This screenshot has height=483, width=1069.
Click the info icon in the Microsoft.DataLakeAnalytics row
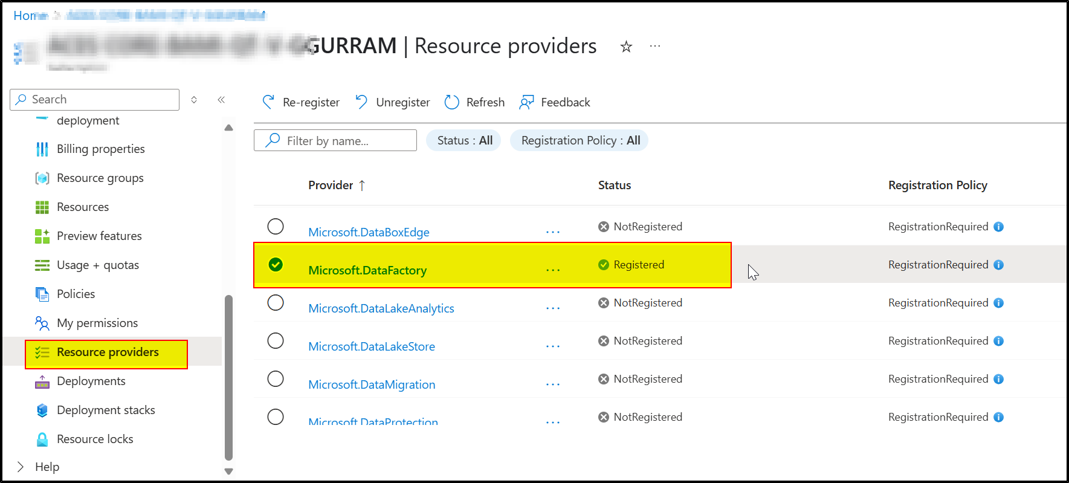point(998,303)
